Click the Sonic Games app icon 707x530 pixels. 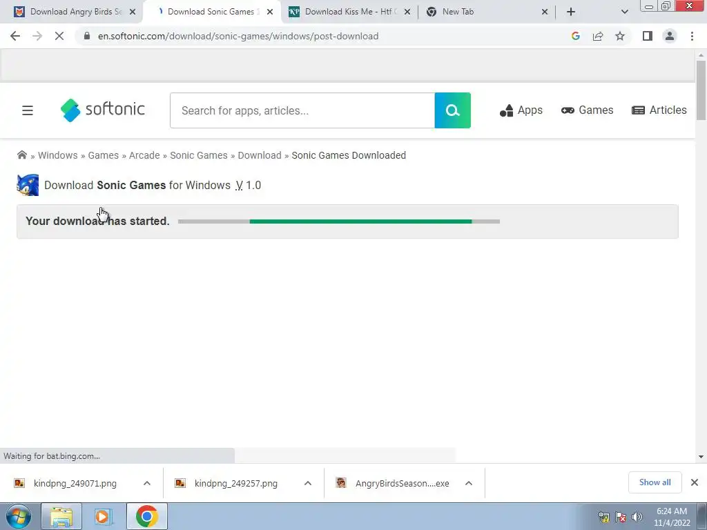tap(28, 185)
